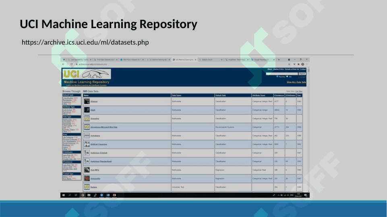
Task: Open the Windows notification center icon
Action: point(306,195)
